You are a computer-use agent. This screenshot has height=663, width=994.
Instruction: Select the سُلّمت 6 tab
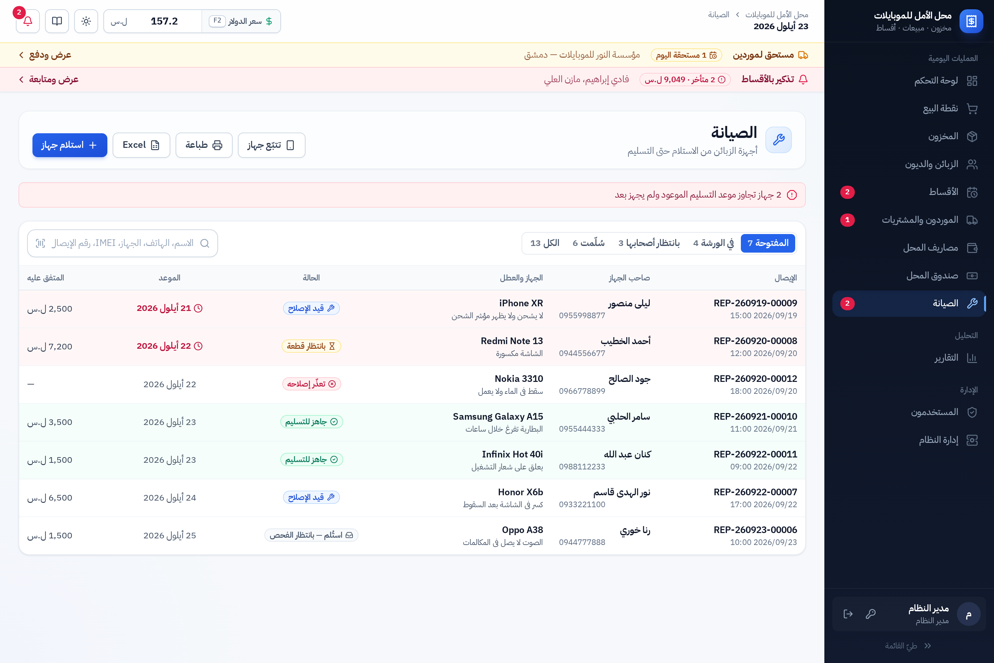click(x=588, y=243)
